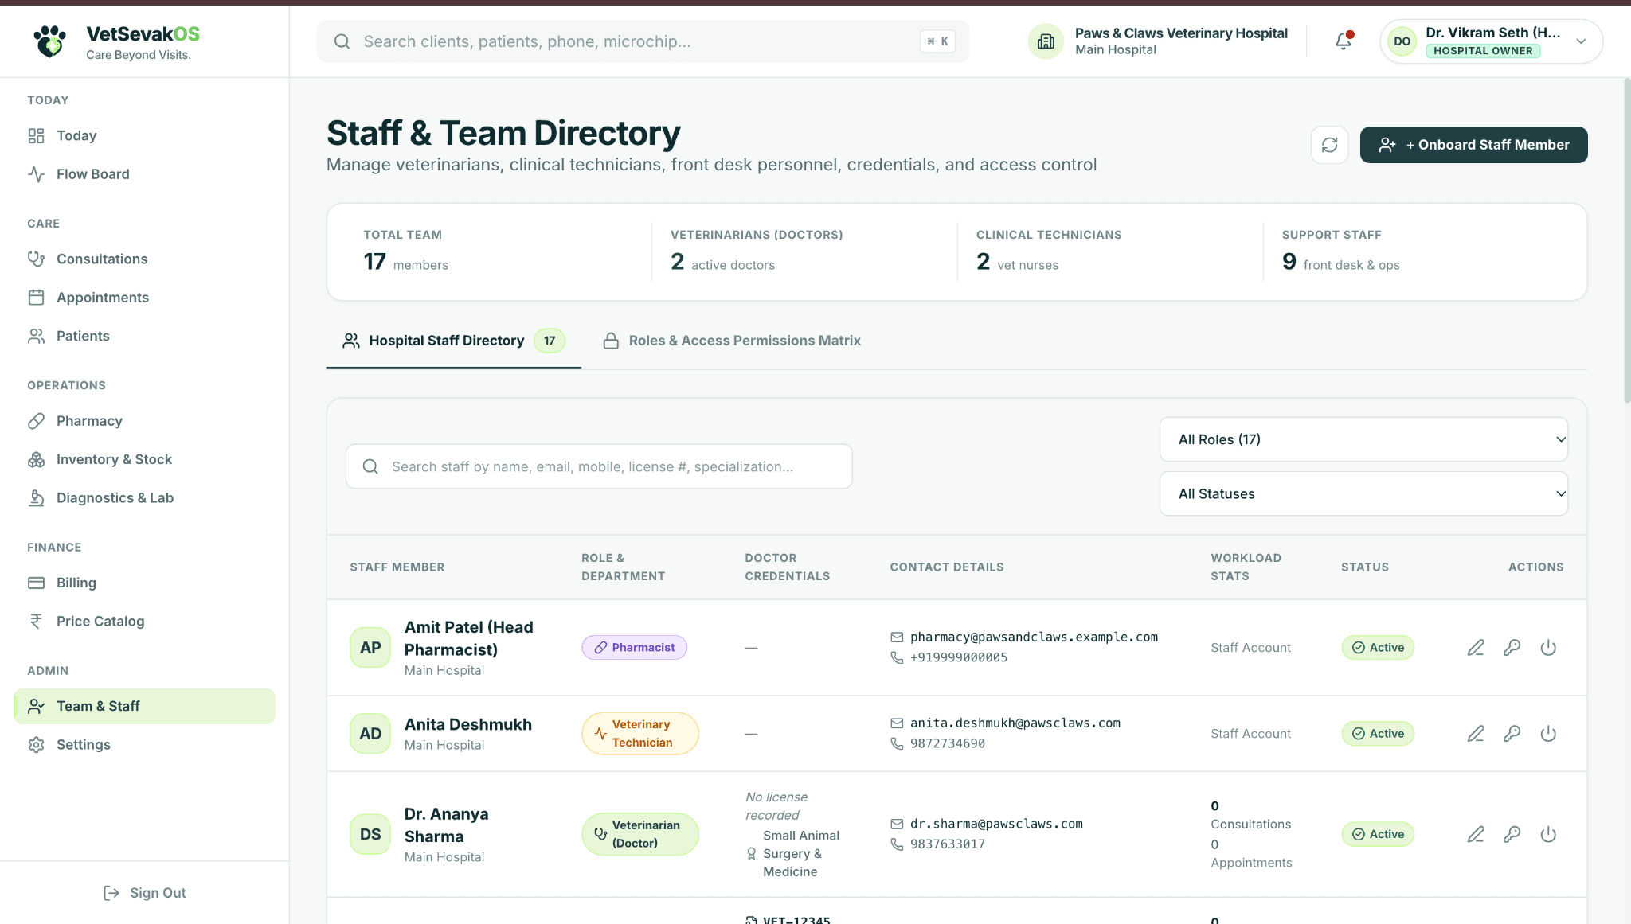
Task: Click the AP avatar for Amit Patel
Action: click(370, 648)
